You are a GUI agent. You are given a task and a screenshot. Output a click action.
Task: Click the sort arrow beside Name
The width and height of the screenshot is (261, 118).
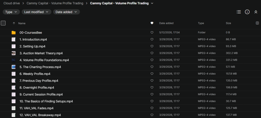pyautogui.click(x=14, y=23)
